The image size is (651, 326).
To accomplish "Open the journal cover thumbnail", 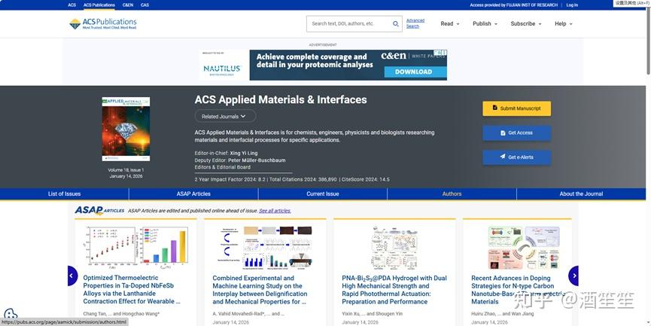I will click(126, 129).
